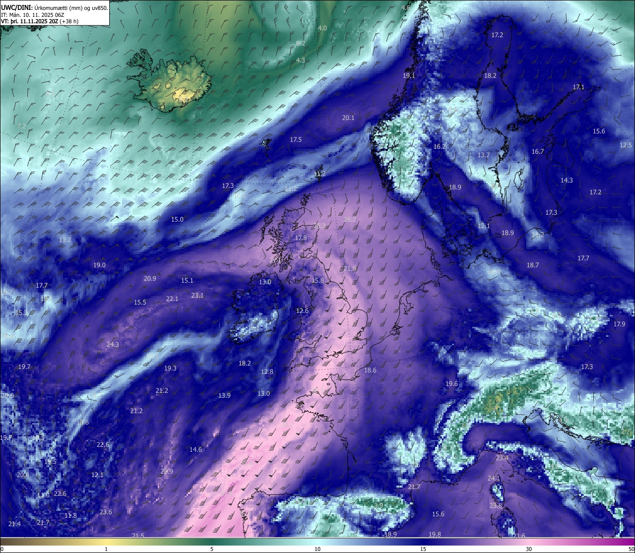Click the 21.9 value over the North Sea
This screenshot has height=553, width=635.
[350, 268]
